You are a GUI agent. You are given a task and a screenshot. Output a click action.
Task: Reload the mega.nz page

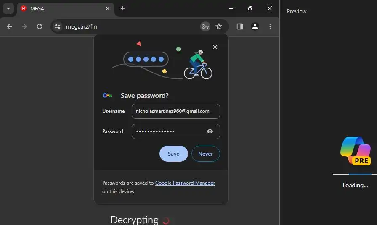coord(40,26)
